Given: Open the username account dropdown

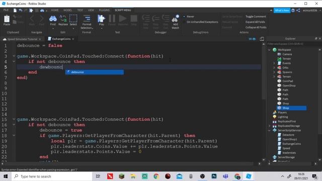Looking at the screenshot, I should pos(311,10).
